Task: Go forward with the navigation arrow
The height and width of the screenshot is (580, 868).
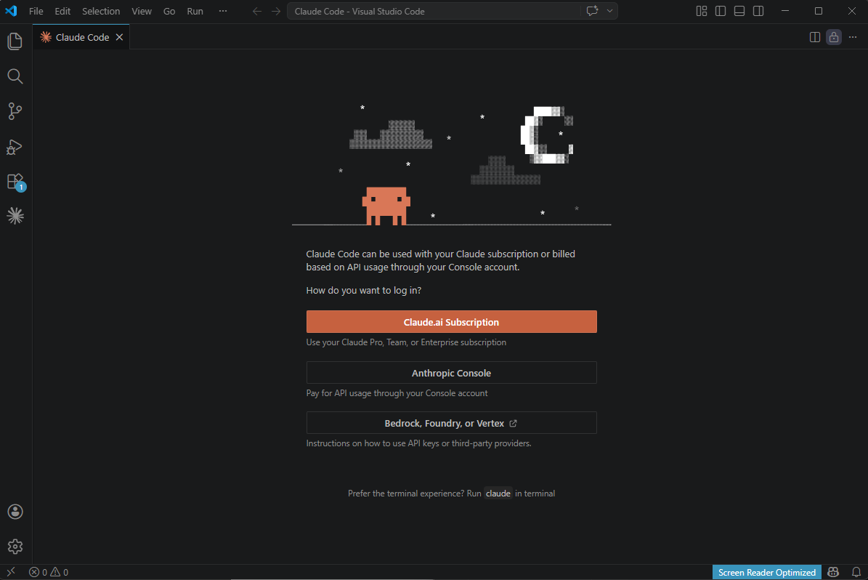Action: point(276,11)
